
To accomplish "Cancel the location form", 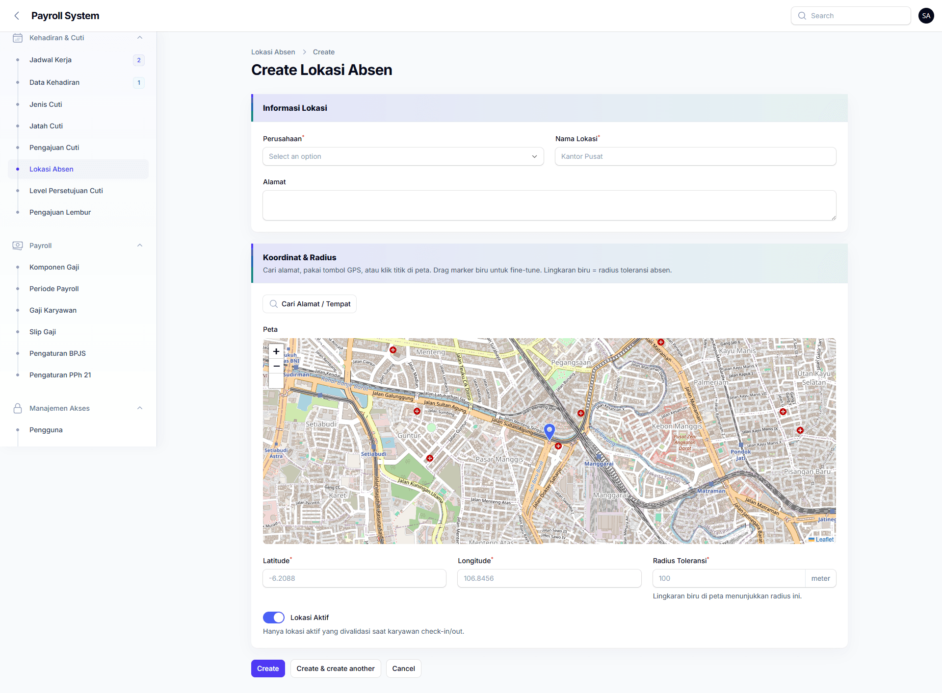I will tap(403, 668).
